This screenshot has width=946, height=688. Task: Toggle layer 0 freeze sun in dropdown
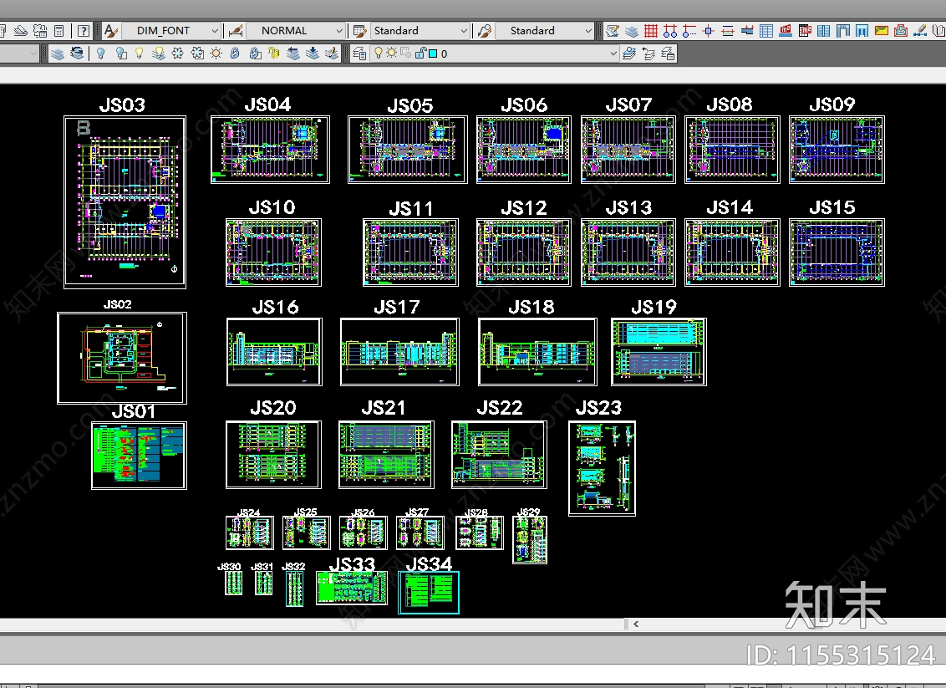coord(392,54)
